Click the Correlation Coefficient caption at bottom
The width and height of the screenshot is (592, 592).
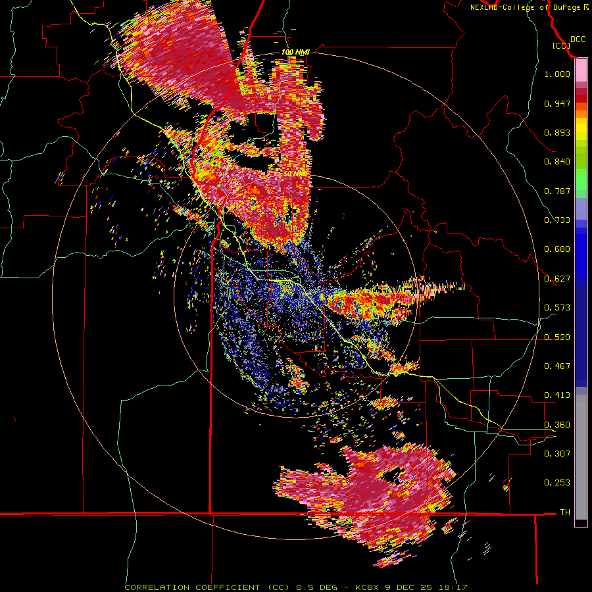[296, 587]
